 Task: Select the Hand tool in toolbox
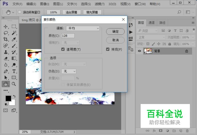(6, 84)
